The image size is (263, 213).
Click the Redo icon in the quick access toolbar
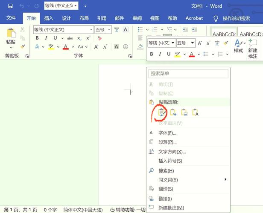coord(36,6)
